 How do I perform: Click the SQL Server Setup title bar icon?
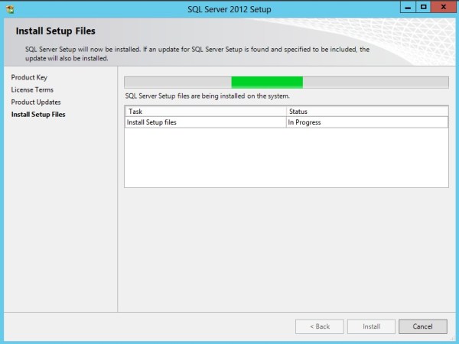tap(9, 8)
